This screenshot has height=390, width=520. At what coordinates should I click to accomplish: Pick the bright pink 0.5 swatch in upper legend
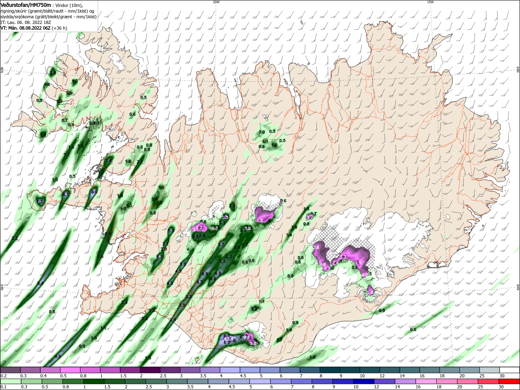point(70,370)
